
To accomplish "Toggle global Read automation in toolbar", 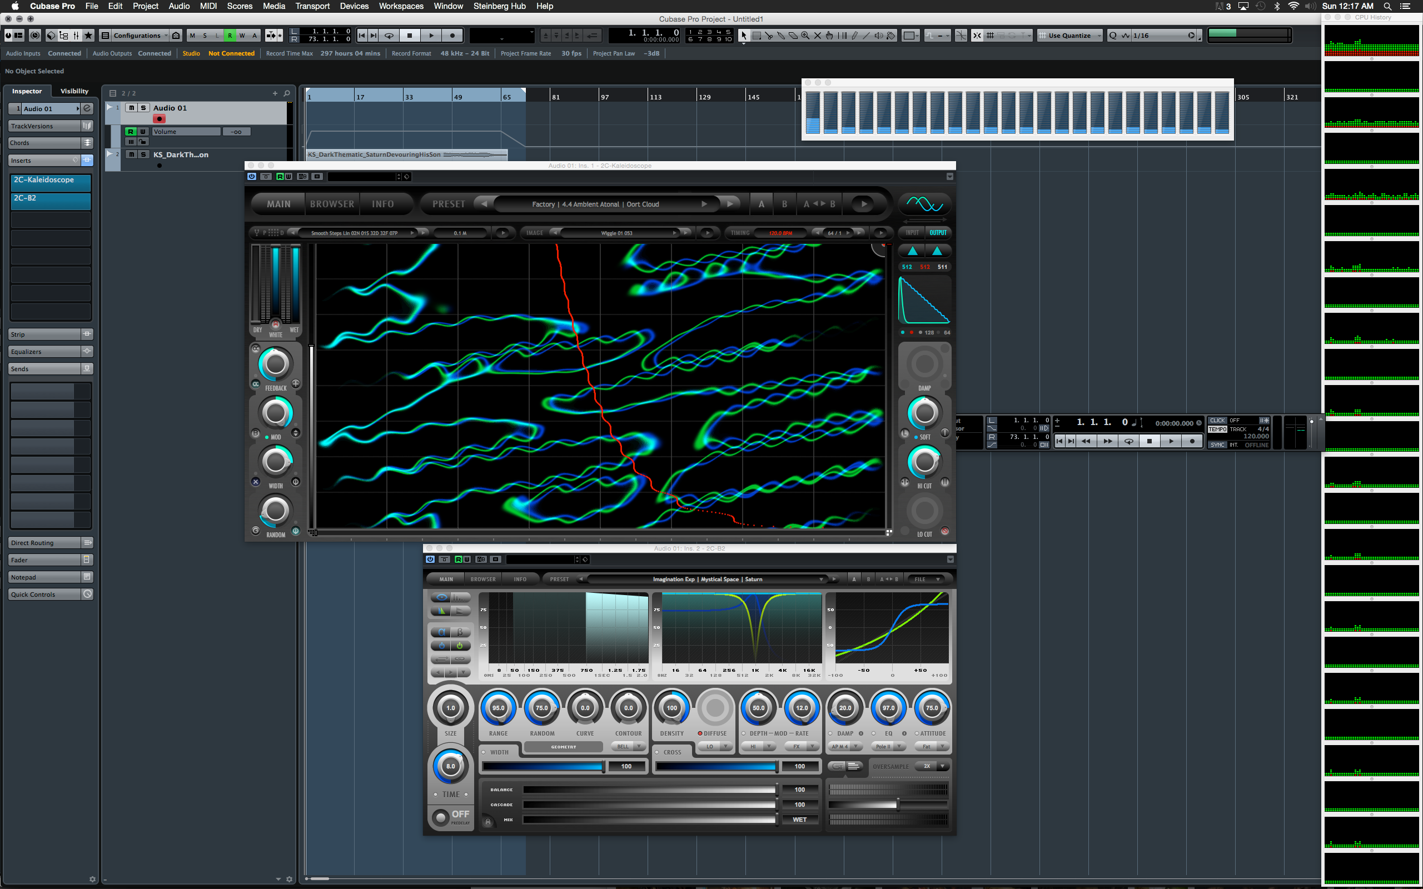I will (x=230, y=36).
